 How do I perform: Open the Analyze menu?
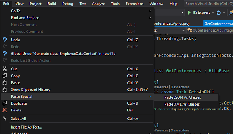click(x=99, y=4)
